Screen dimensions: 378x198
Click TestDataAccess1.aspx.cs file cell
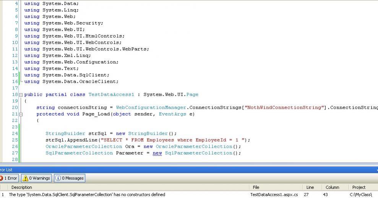point(274,195)
